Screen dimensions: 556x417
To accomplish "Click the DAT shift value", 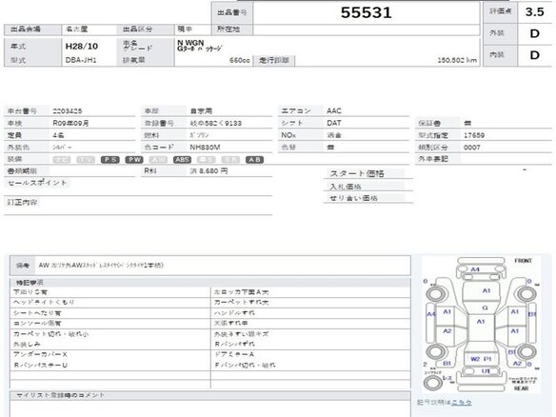I will pos(333,123).
